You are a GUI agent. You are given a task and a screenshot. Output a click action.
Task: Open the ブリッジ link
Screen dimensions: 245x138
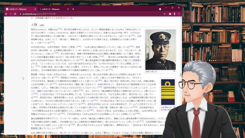pyautogui.click(x=78, y=133)
